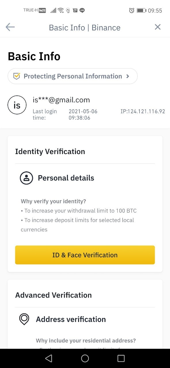Screen dimensions: 170x368
Task: Open recent apps with the square button
Action: click(x=121, y=358)
